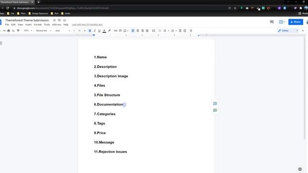
Task: Open the highlight color tool
Action: pyautogui.click(x=109, y=31)
